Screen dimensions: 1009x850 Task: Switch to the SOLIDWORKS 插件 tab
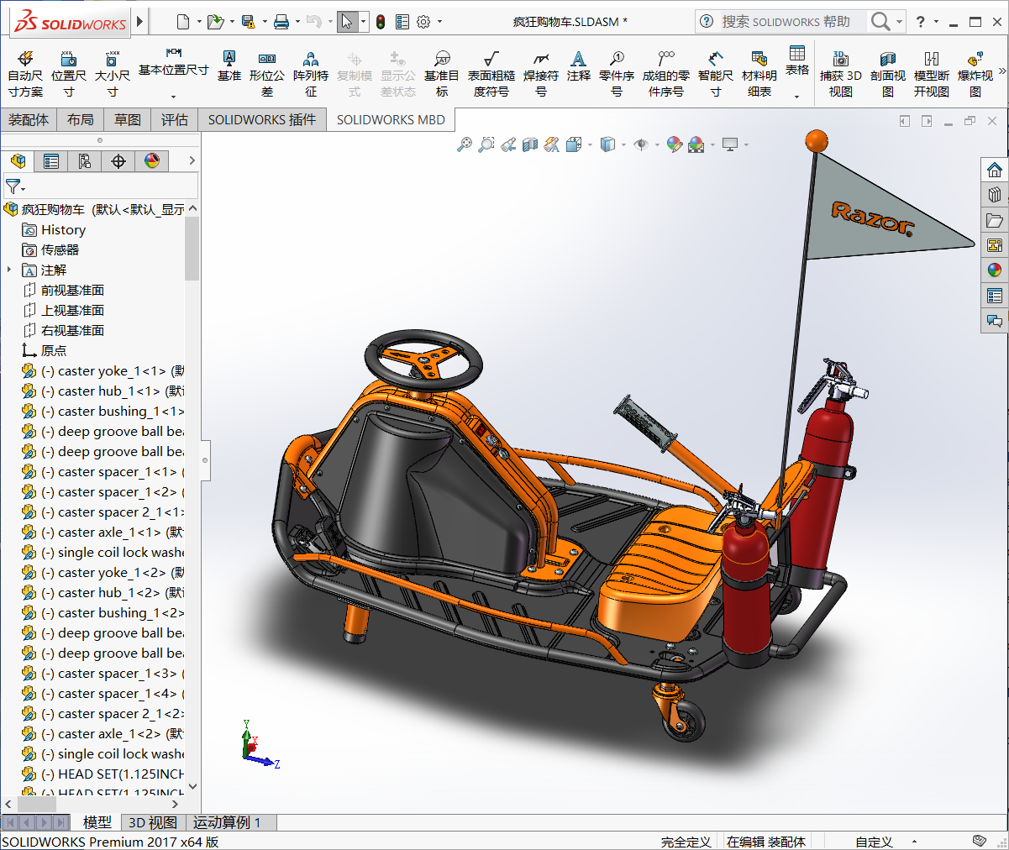click(x=262, y=120)
